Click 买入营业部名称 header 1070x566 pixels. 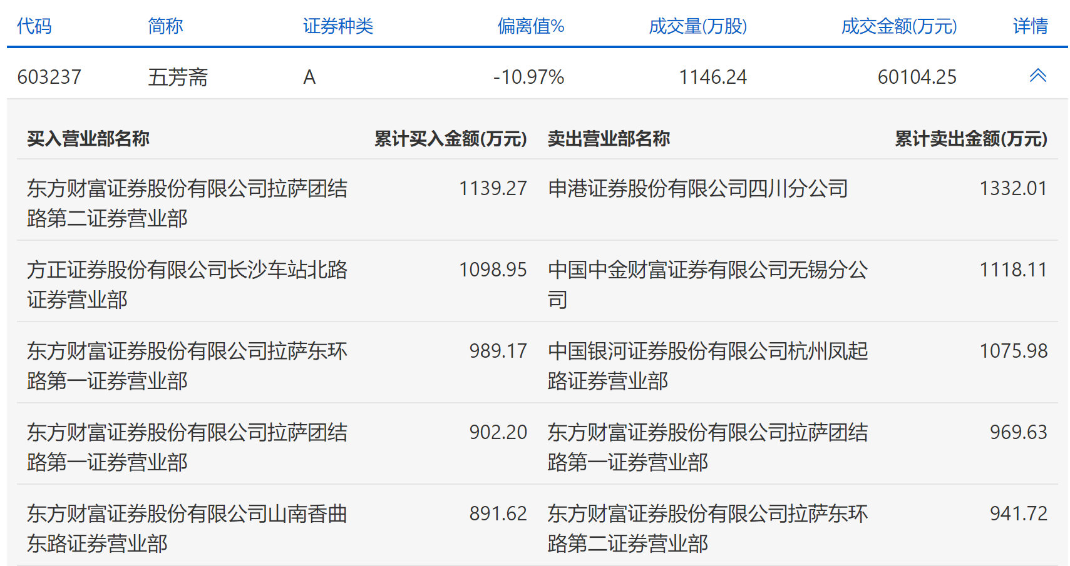pyautogui.click(x=88, y=138)
